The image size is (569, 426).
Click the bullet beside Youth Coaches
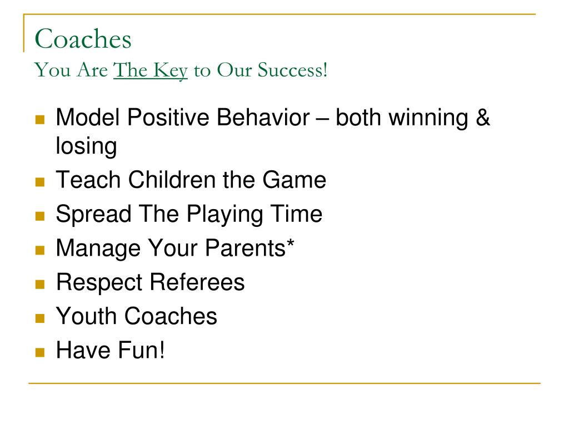40,318
